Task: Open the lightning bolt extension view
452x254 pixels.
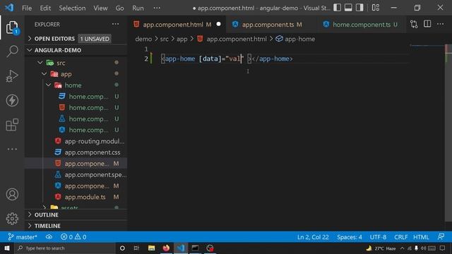Action: tap(12, 100)
